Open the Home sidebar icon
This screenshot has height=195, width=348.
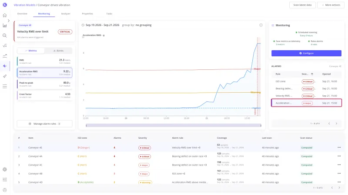coord(5,15)
